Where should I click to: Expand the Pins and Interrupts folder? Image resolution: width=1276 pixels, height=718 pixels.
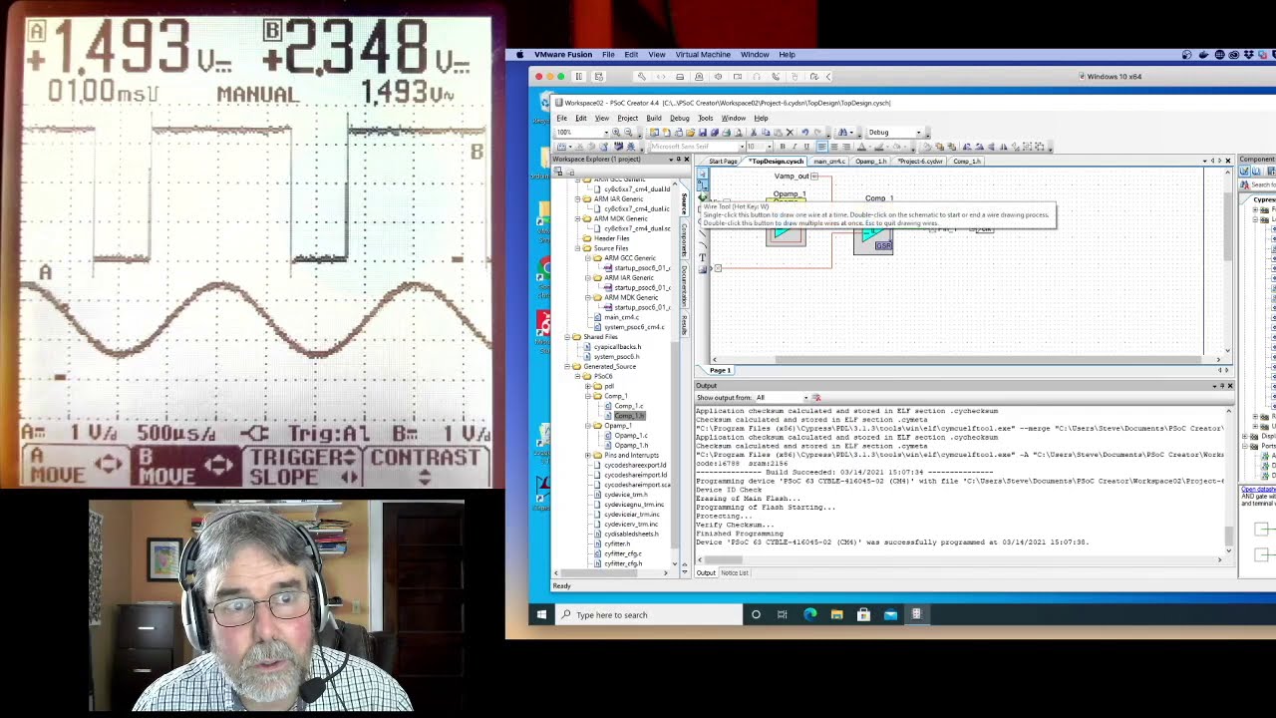pos(588,455)
